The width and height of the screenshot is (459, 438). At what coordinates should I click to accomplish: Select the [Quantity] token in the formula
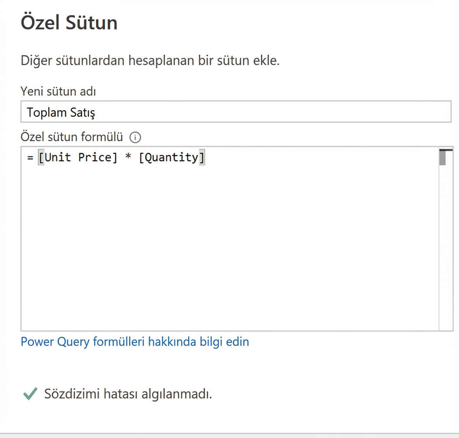(x=172, y=157)
